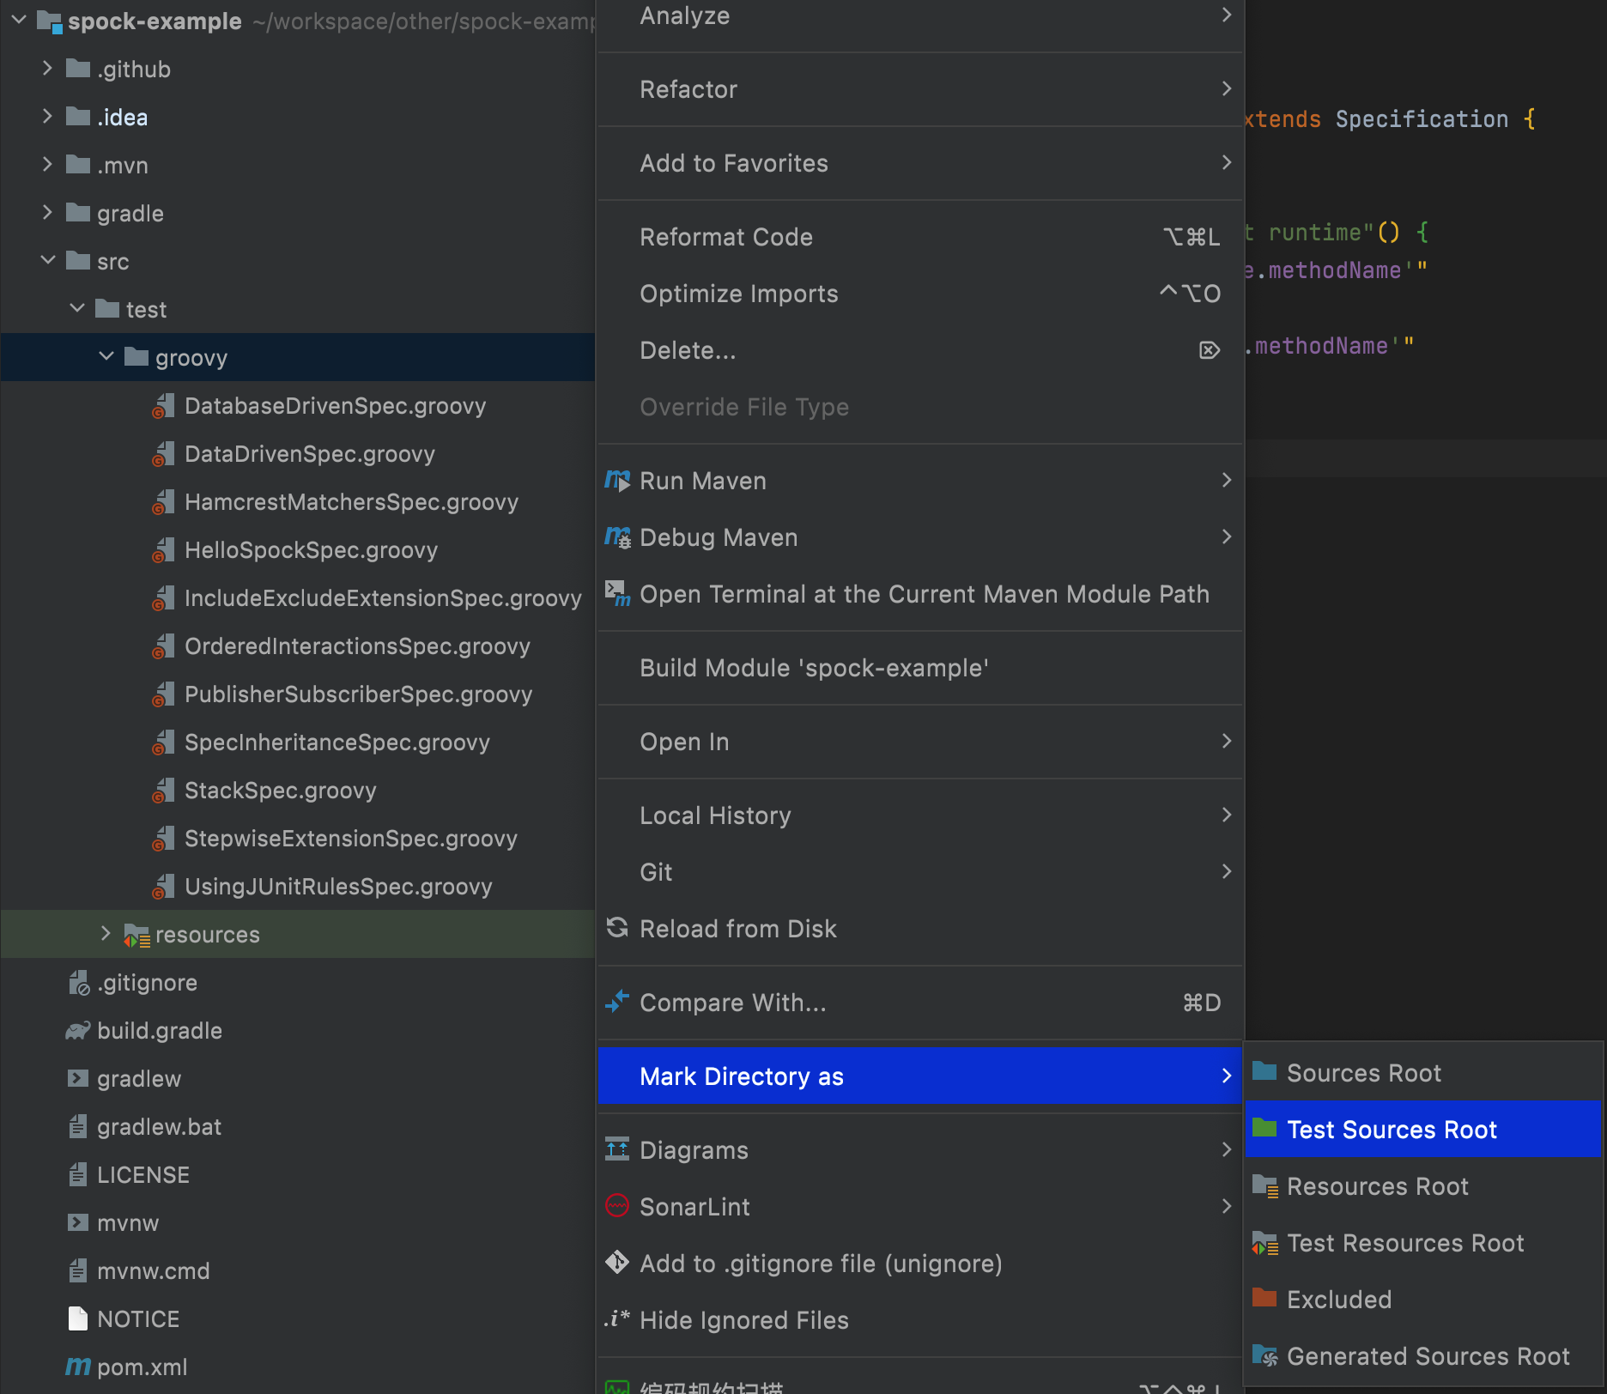The height and width of the screenshot is (1394, 1607).
Task: Click the spock-example project module icon
Action: click(50, 21)
